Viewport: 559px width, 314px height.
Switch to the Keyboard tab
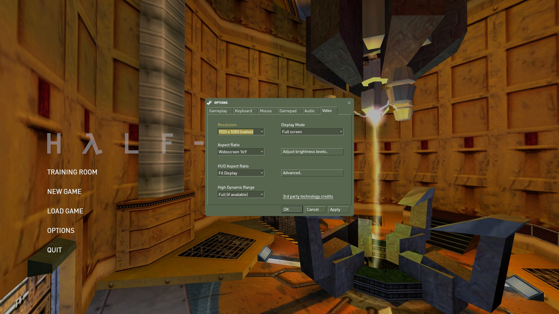pos(245,111)
